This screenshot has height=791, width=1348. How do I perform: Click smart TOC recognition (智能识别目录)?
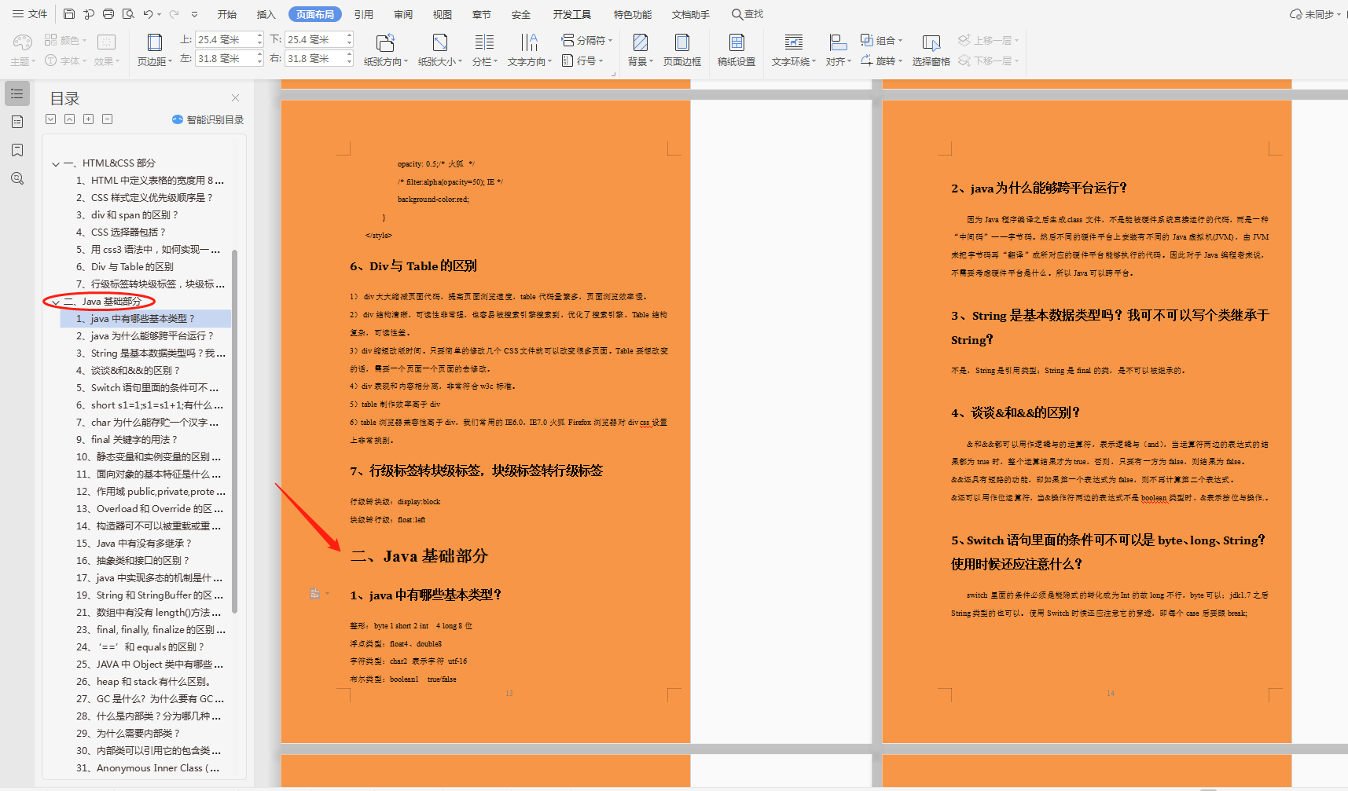click(208, 119)
